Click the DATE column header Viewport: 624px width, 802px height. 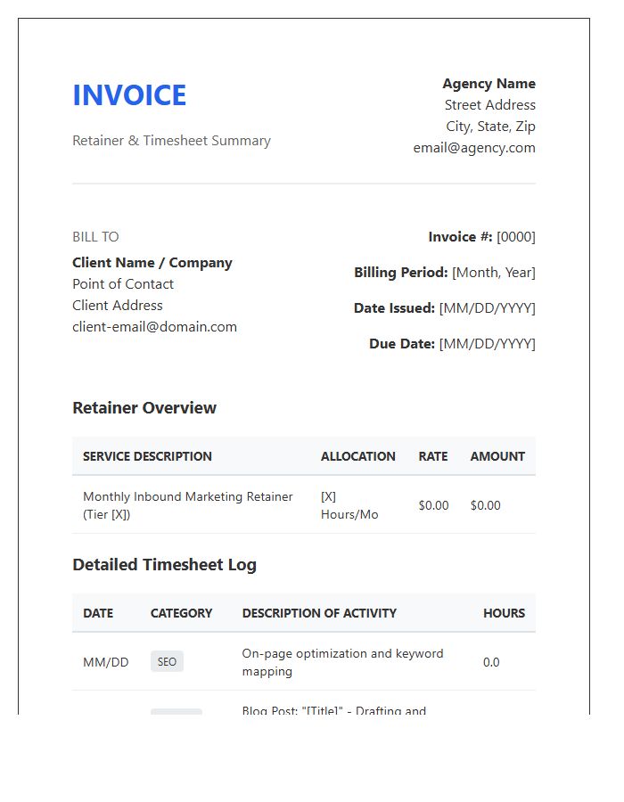(98, 613)
